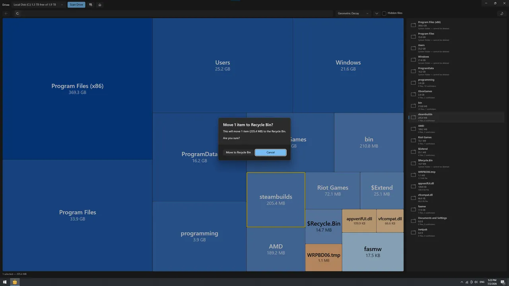Click folder icon beside ProgramData in the list
Image resolution: width=509 pixels, height=286 pixels.
coord(413,71)
